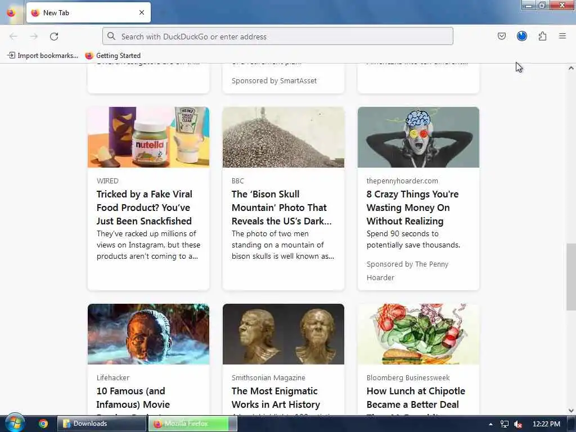Click the bronze busts image thumbnail

[283, 334]
